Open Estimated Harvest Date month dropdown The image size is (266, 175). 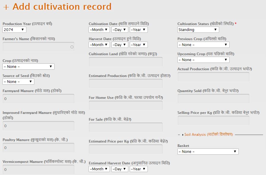click(99, 169)
